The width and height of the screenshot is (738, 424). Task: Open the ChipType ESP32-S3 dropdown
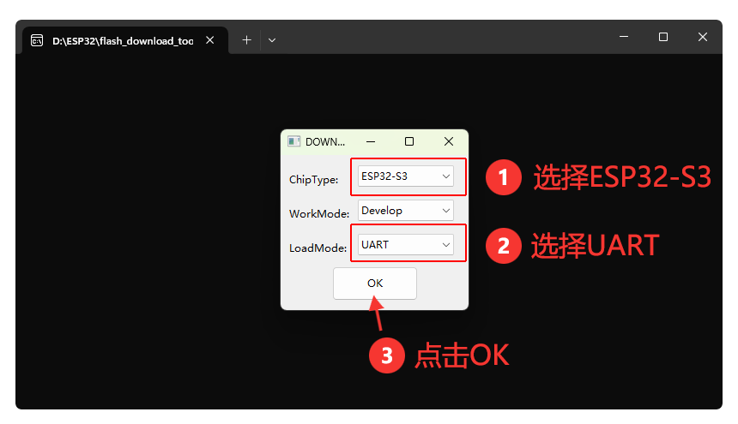tap(406, 176)
